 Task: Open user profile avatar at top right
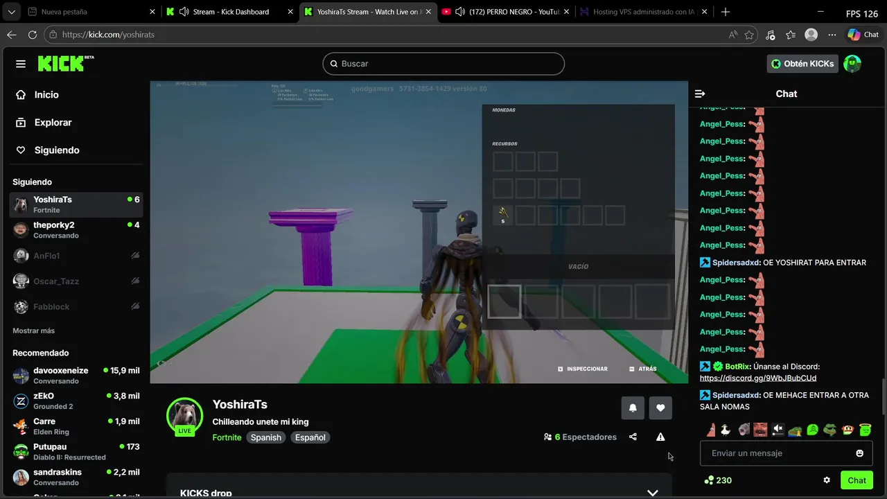pyautogui.click(x=852, y=64)
